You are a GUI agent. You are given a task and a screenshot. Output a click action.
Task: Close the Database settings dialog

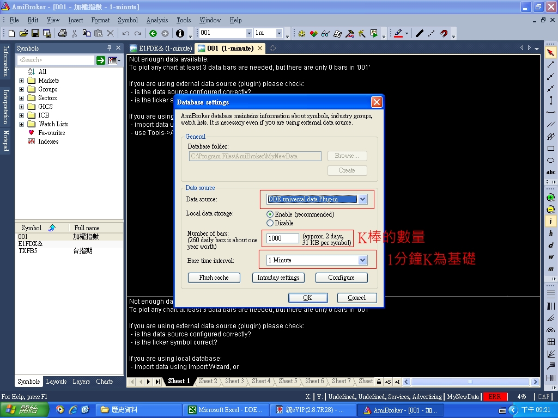(x=377, y=102)
